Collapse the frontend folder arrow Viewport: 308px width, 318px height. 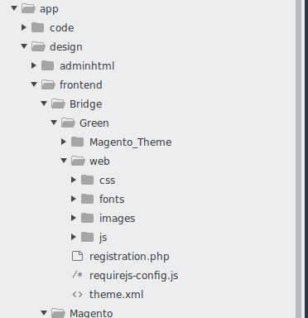click(34, 84)
